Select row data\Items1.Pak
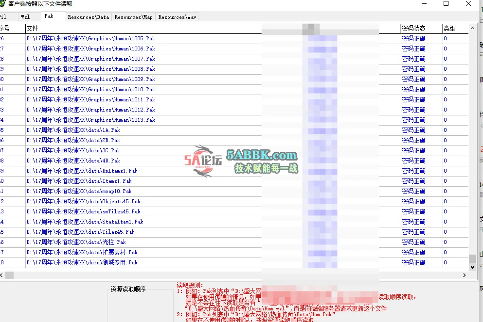This screenshot has width=483, height=322. click(x=234, y=181)
